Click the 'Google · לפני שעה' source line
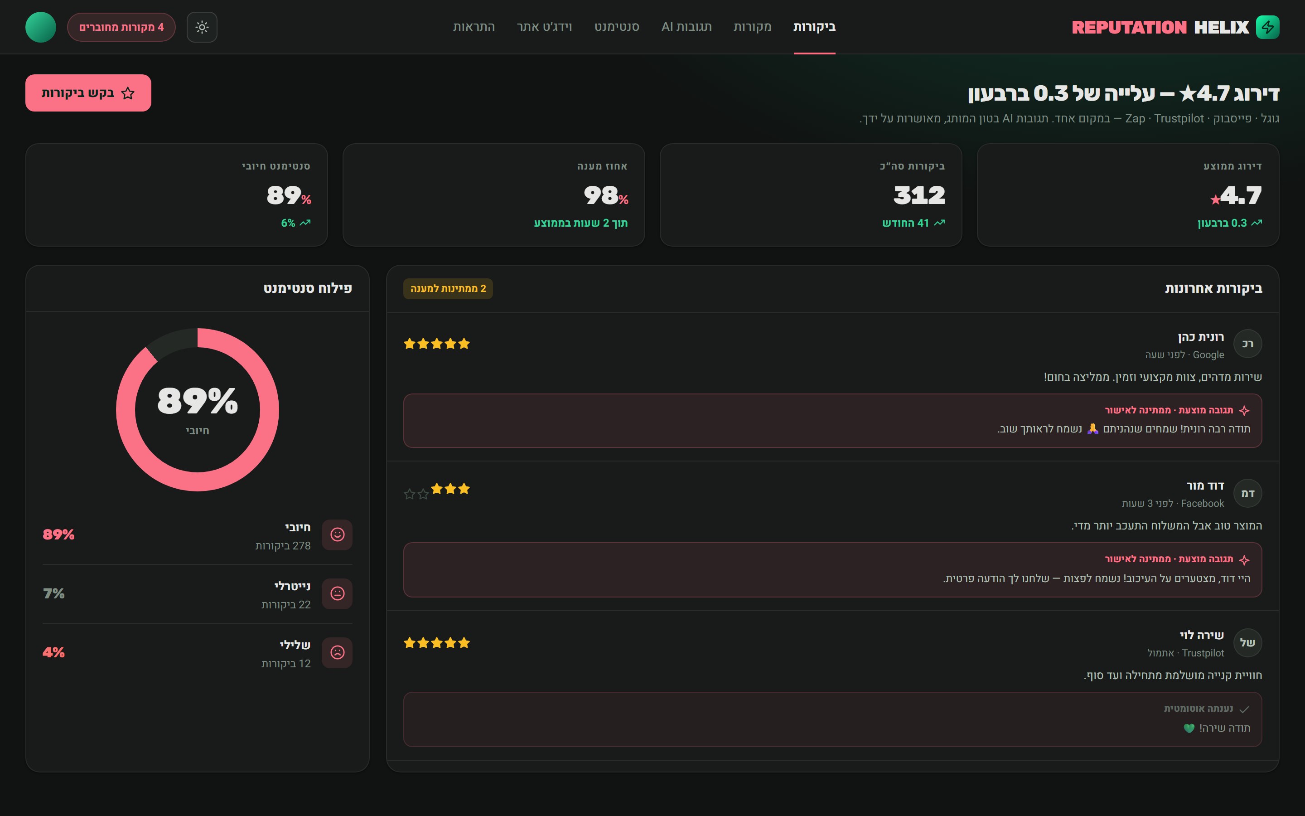Screen dimensions: 1305x816 1184,355
